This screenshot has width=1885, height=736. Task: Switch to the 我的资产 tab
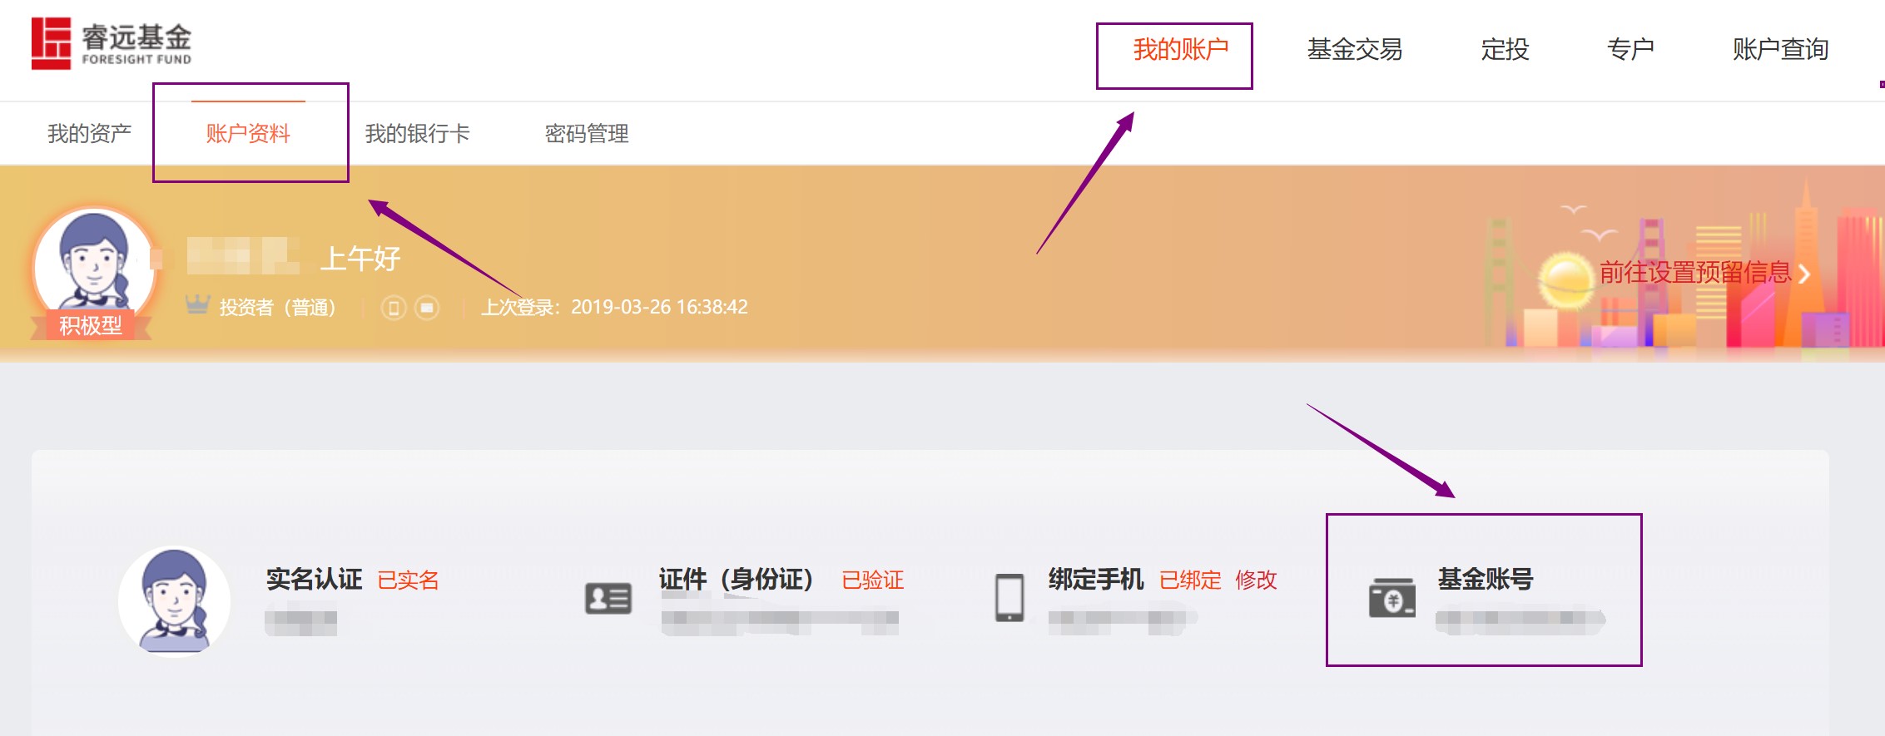pyautogui.click(x=89, y=134)
